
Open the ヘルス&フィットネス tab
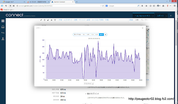point(143,16)
